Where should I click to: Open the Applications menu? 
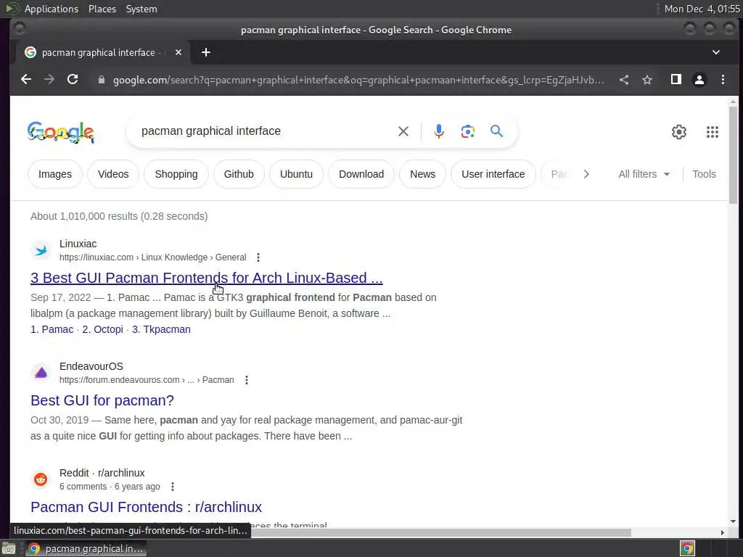tap(52, 9)
